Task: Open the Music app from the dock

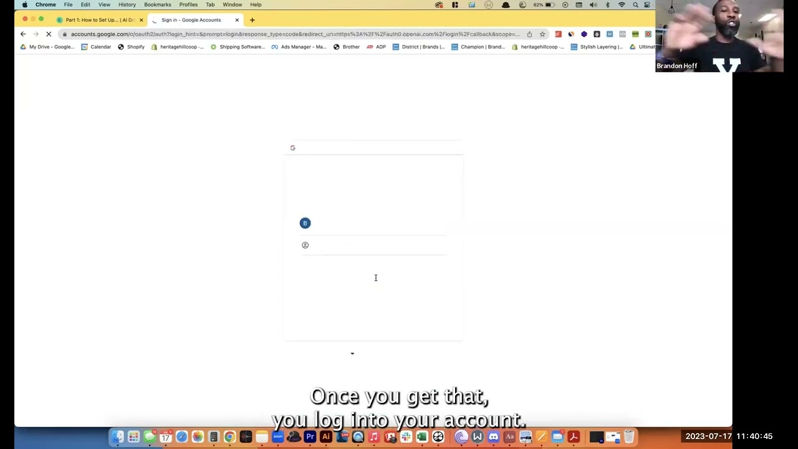Action: [x=374, y=437]
